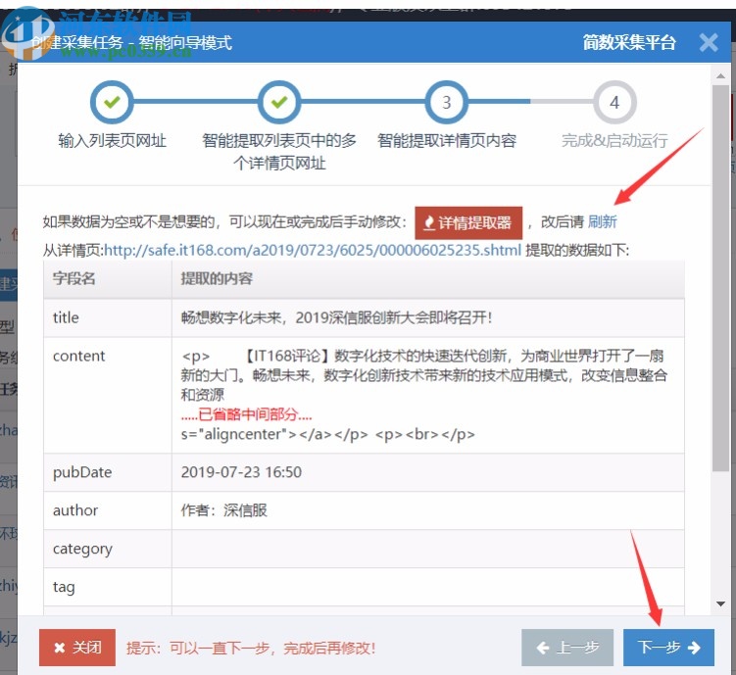
Task: Click the 完成&启动运行 step label
Action: tap(614, 140)
